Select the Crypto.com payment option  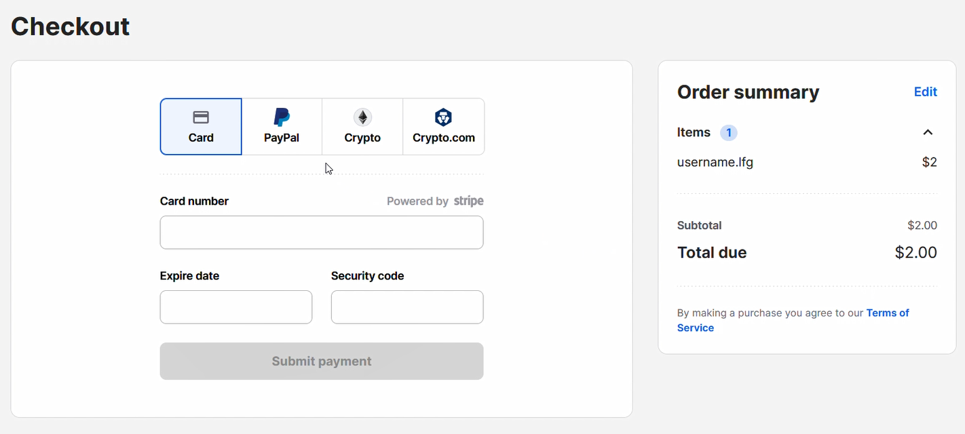coord(444,127)
